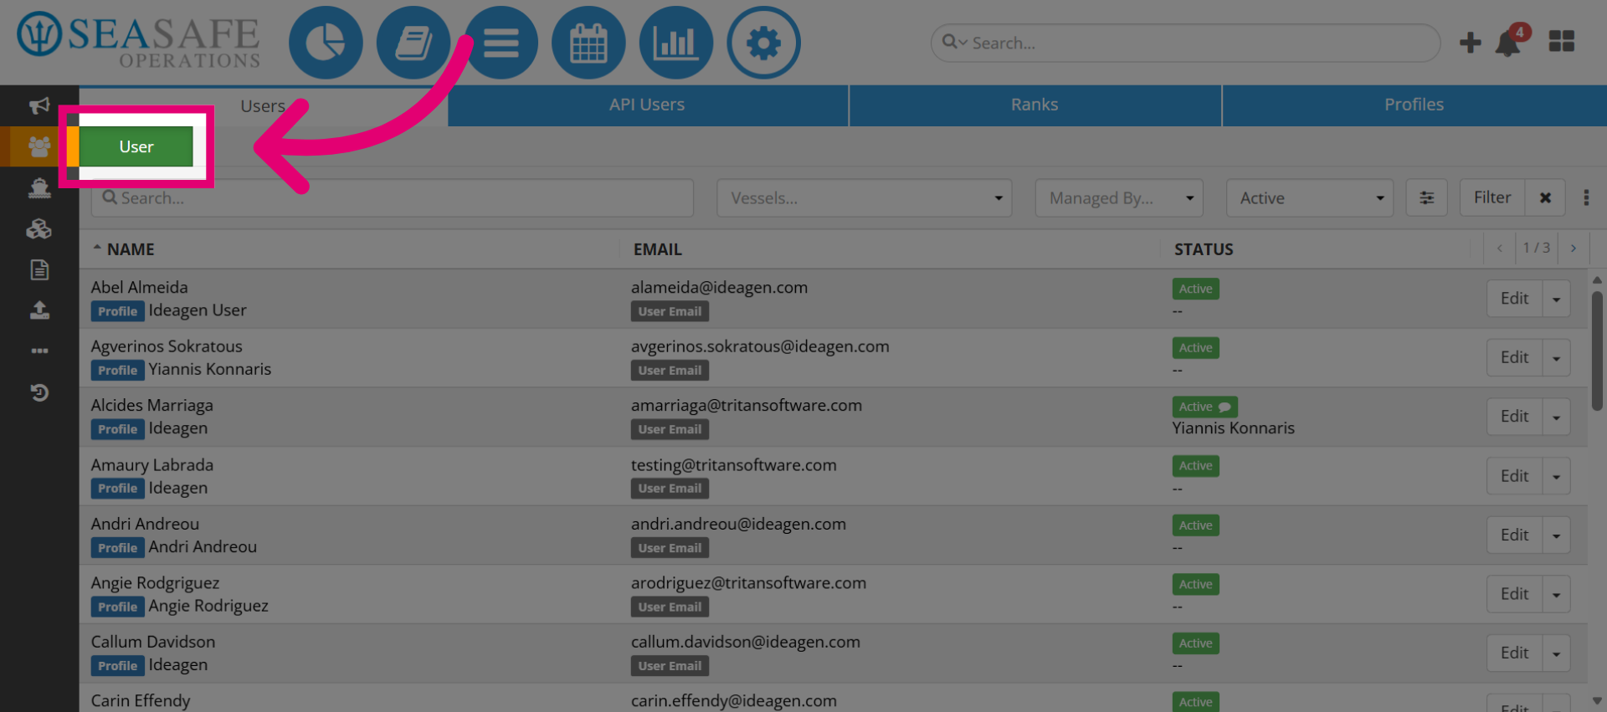Image resolution: width=1607 pixels, height=712 pixels.
Task: Click Yiannis Konnaris in status column
Action: 1233,428
